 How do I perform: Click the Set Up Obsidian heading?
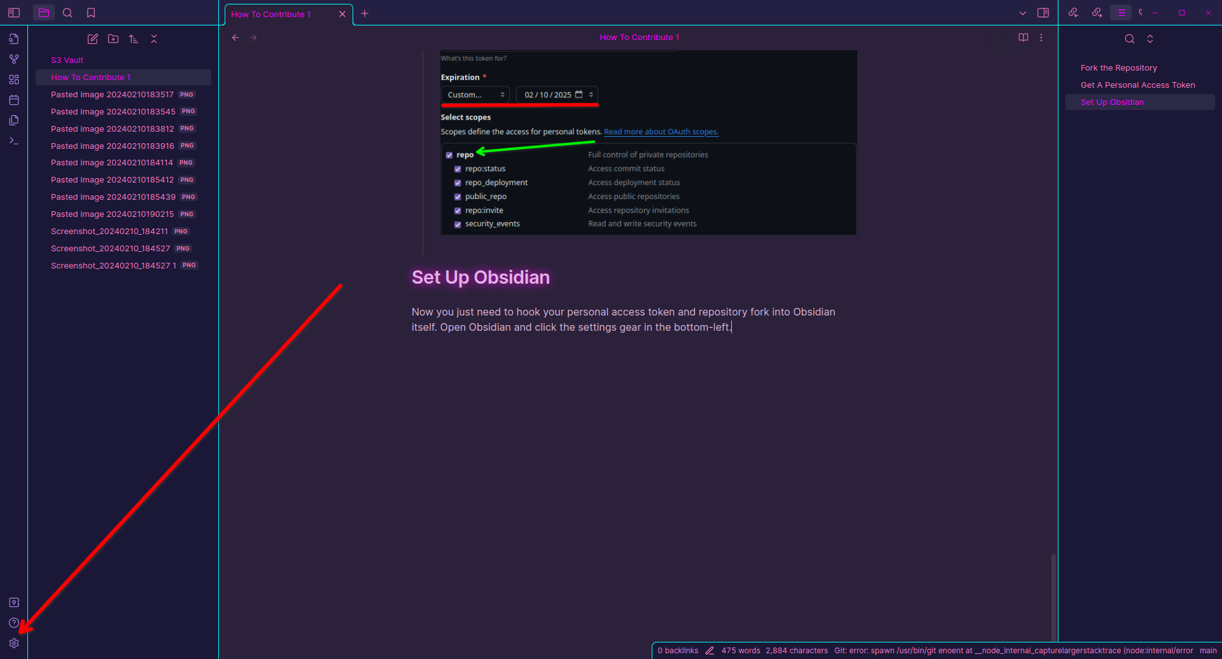[481, 277]
